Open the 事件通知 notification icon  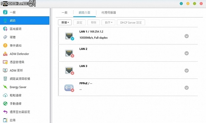(x=5, y=45)
